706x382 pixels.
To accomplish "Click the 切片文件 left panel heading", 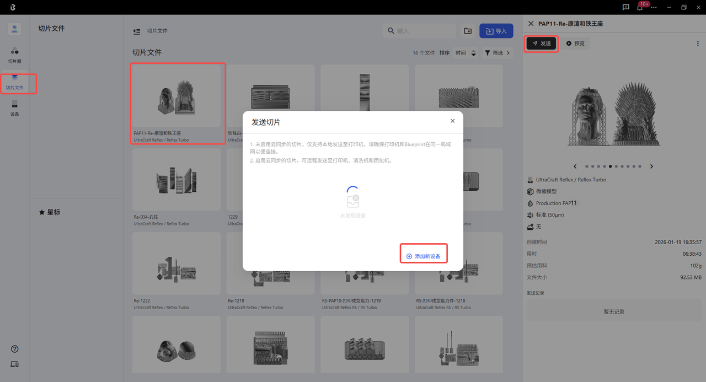I will 51,29.
